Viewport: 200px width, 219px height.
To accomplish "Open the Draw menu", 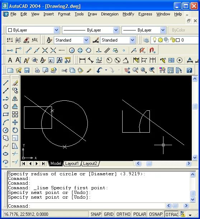I will (92, 14).
